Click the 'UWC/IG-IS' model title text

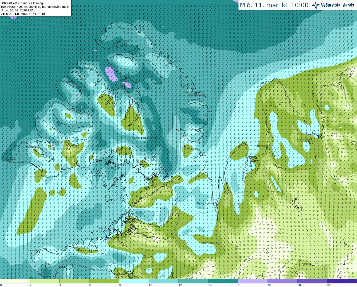click(9, 3)
